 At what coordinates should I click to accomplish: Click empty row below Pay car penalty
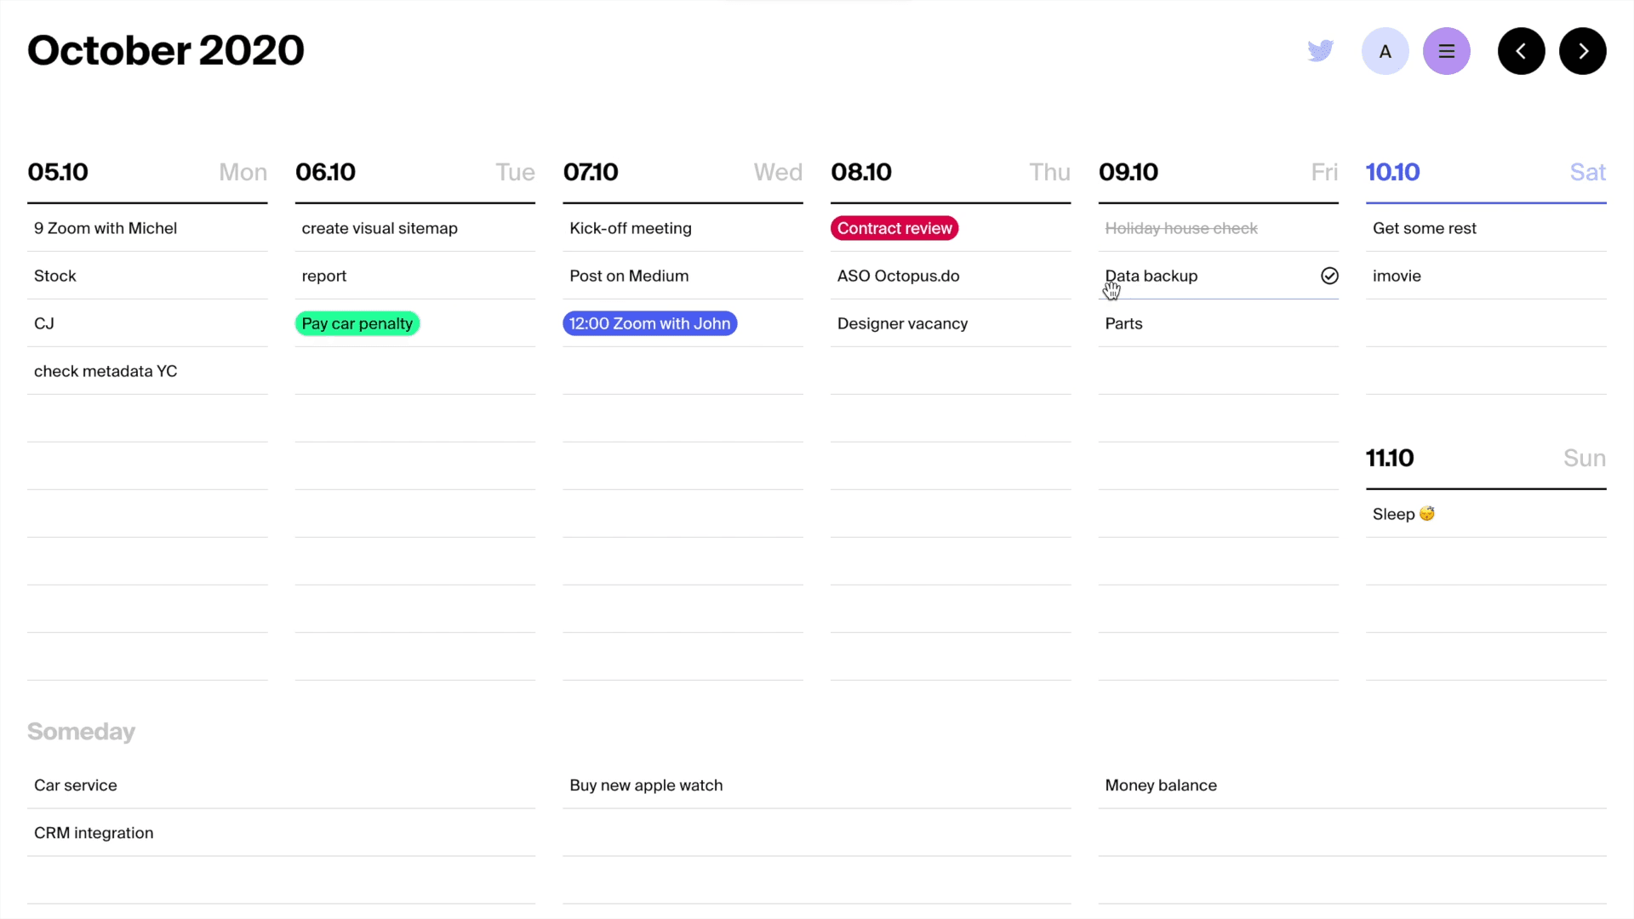coord(414,371)
